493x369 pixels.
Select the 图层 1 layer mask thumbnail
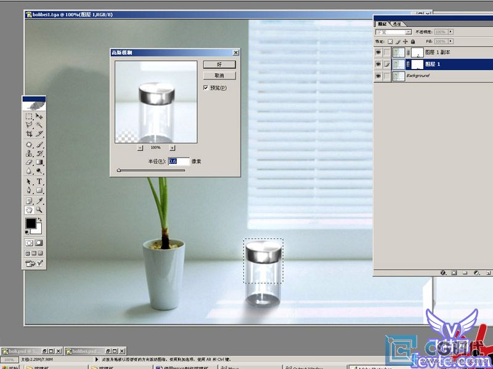click(418, 65)
